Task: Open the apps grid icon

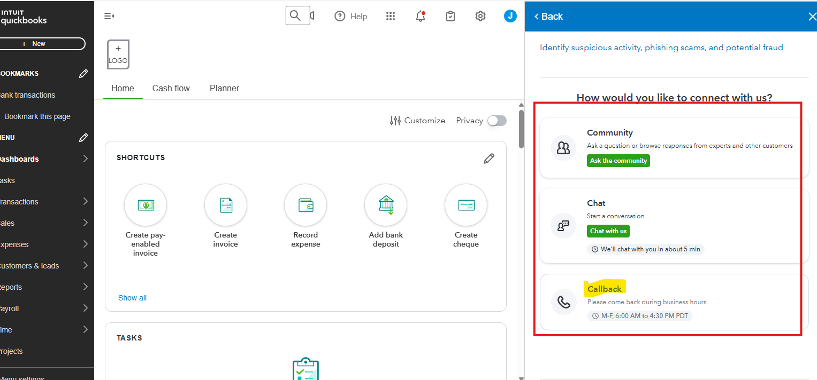Action: 391,17
